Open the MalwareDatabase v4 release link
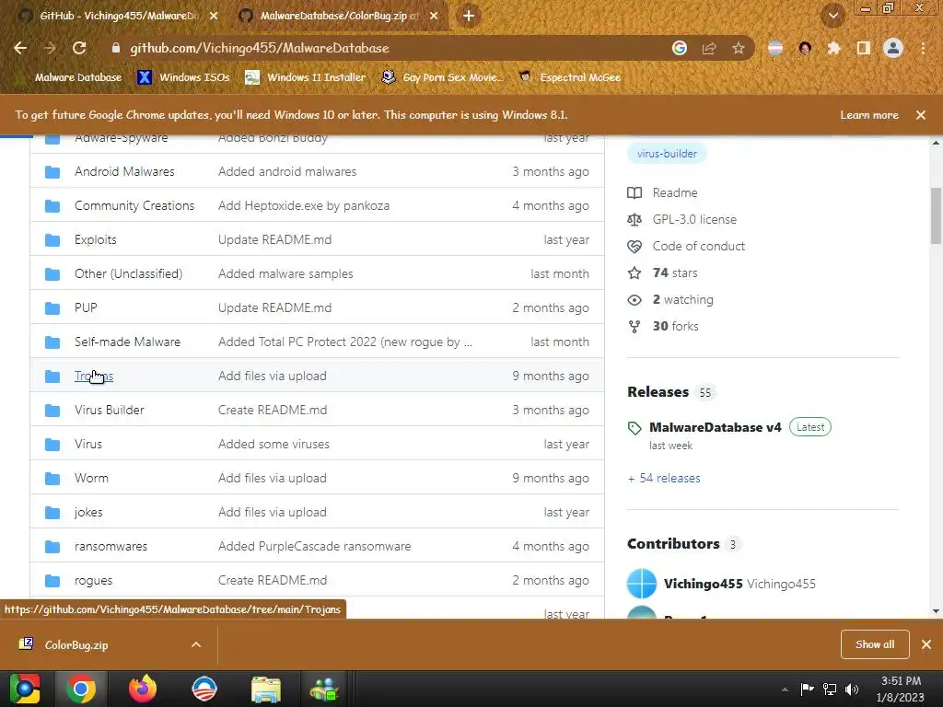Screen dimensions: 943x707 tap(715, 427)
